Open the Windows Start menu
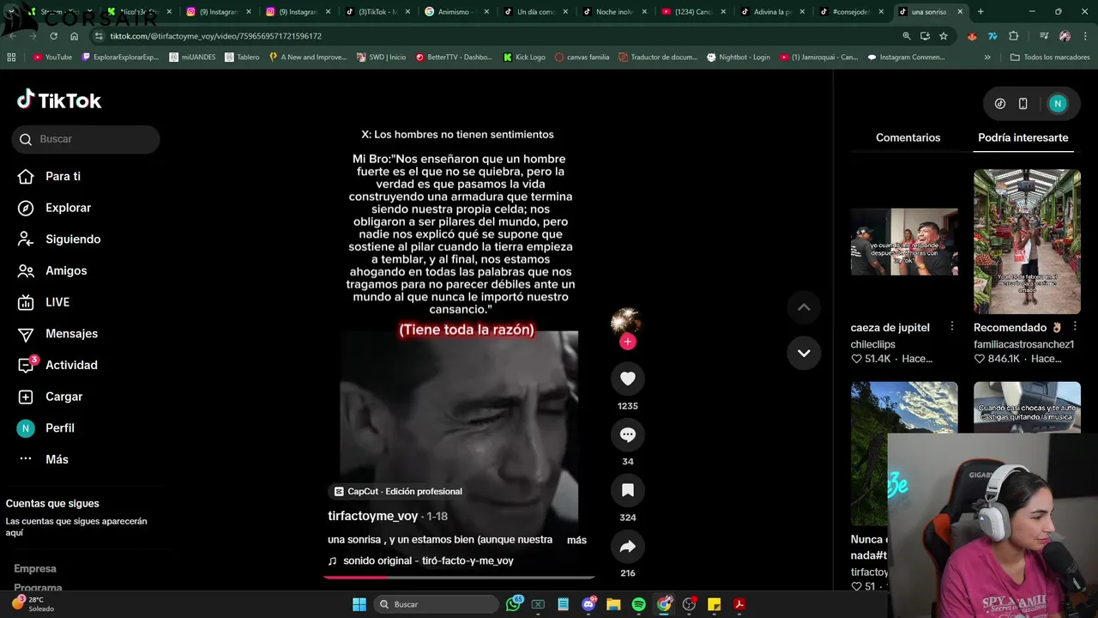Image resolution: width=1098 pixels, height=618 pixels. [359, 604]
